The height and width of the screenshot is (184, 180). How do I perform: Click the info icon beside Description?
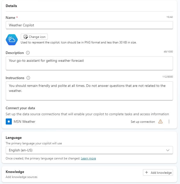click(28, 53)
